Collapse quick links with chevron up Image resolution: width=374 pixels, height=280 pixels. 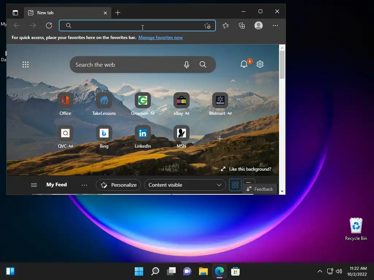[233, 81]
